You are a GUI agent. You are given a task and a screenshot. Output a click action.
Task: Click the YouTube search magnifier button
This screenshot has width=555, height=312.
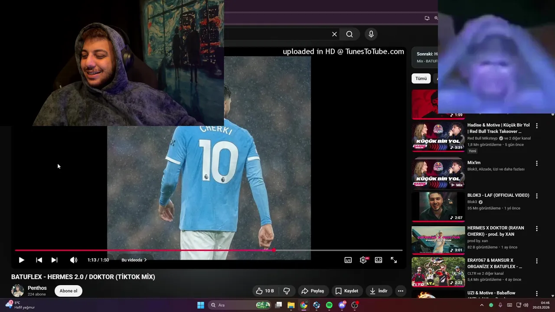coord(349,34)
